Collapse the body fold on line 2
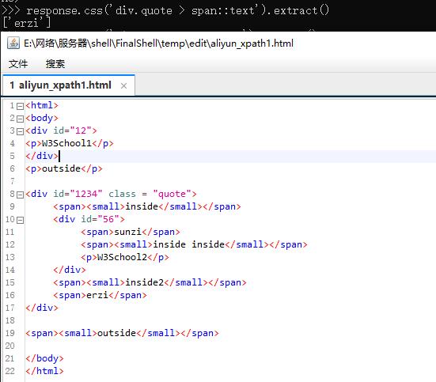 point(20,119)
